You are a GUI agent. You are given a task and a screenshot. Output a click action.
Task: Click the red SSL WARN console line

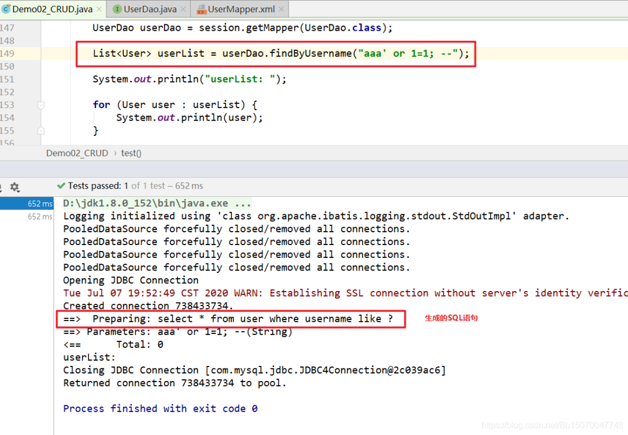(x=345, y=293)
